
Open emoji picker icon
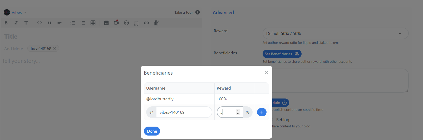[126, 23]
